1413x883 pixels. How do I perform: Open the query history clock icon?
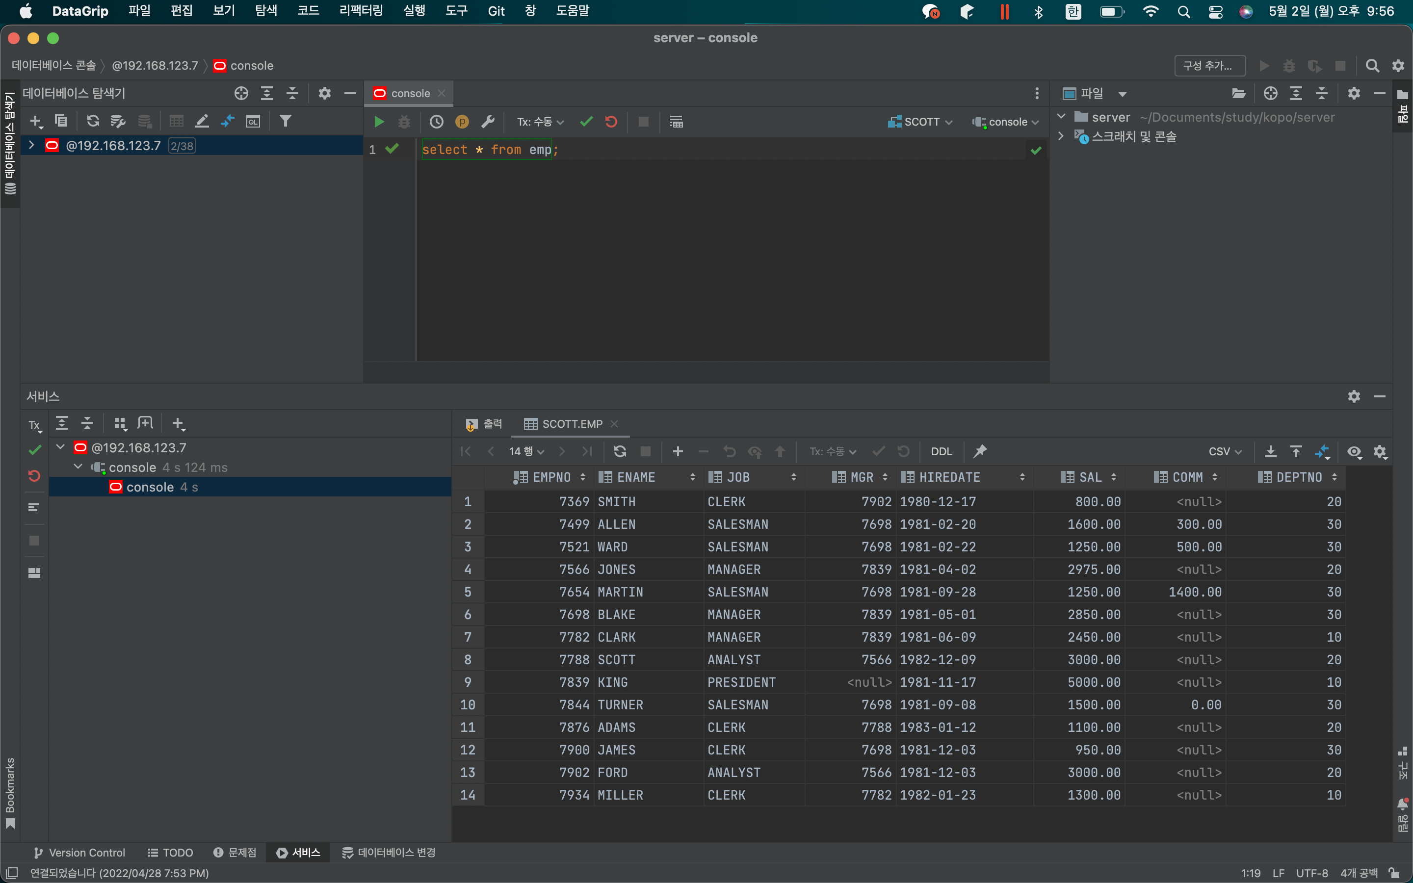click(x=436, y=122)
